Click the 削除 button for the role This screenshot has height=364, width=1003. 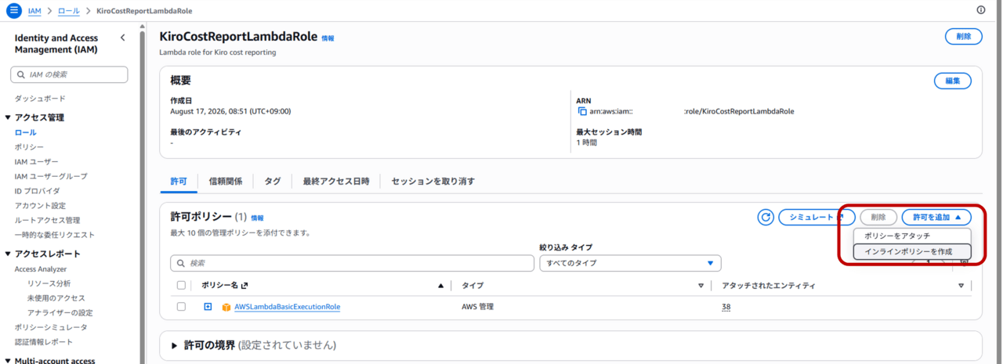coord(963,36)
